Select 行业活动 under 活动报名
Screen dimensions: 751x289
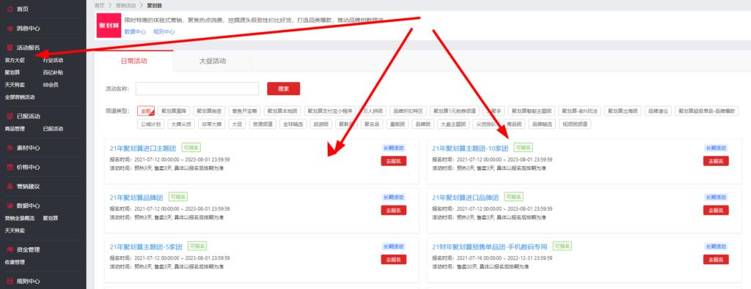pos(53,60)
